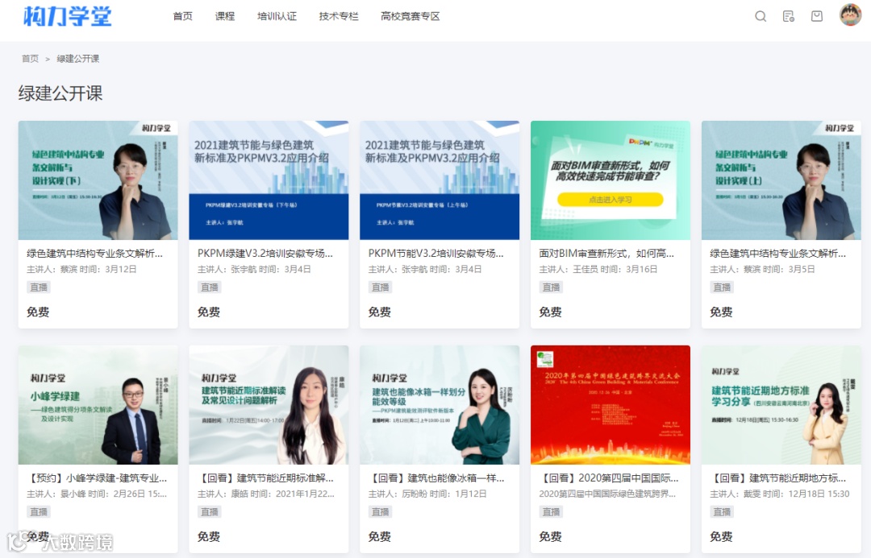Click text 主讲人: 景小峰 时间: 2月26日
Image resolution: width=871 pixels, height=558 pixels.
click(97, 494)
